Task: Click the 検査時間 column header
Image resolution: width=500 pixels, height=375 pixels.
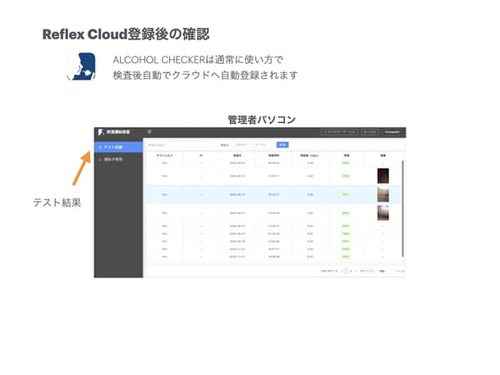Action: [273, 155]
